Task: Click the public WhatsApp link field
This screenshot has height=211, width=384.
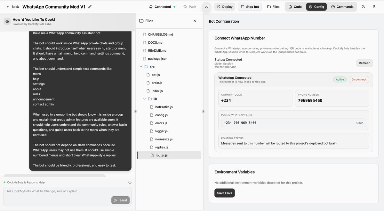Action: (293, 123)
